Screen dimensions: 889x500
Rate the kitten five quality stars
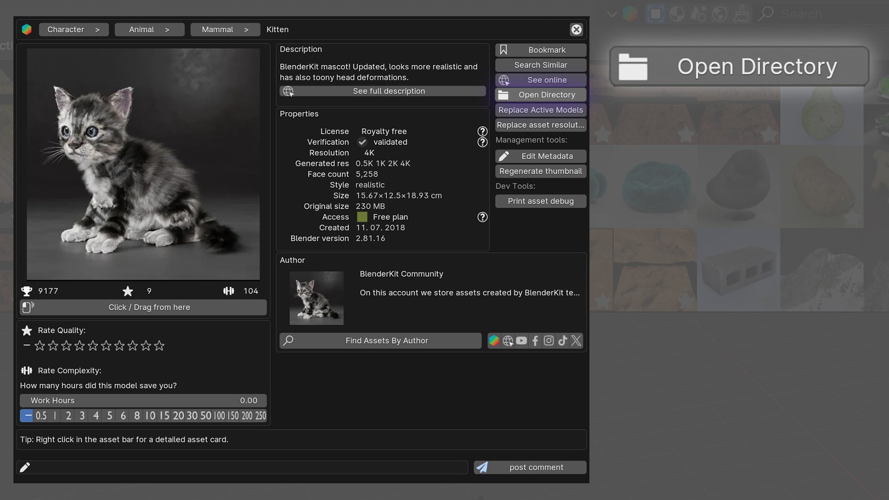tap(92, 345)
